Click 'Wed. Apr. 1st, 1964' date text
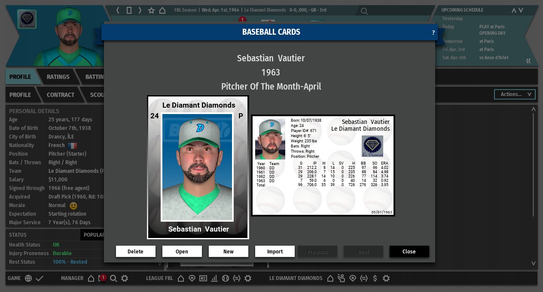This screenshot has height=292, width=543. 220,10
